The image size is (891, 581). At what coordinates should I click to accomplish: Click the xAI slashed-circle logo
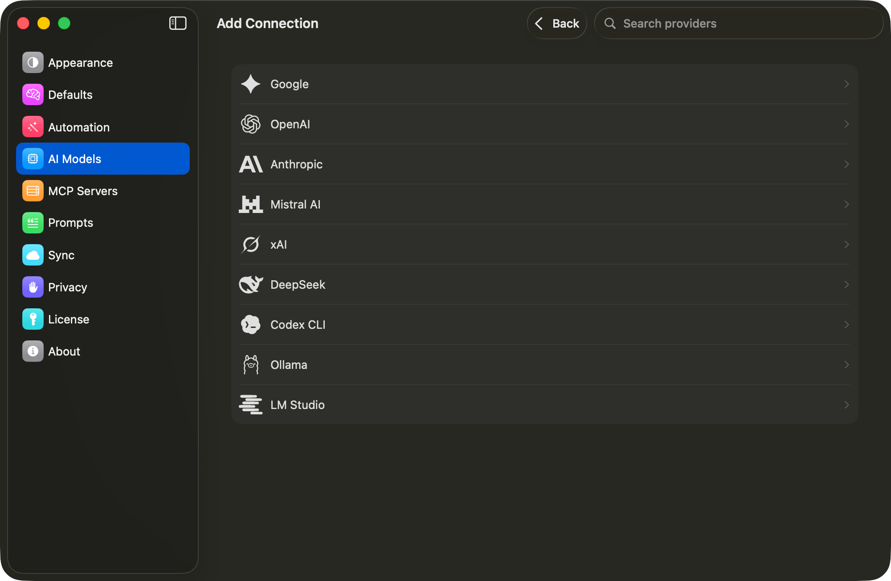coord(251,244)
